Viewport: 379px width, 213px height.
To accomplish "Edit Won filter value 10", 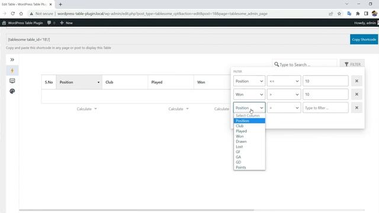I will (x=325, y=94).
